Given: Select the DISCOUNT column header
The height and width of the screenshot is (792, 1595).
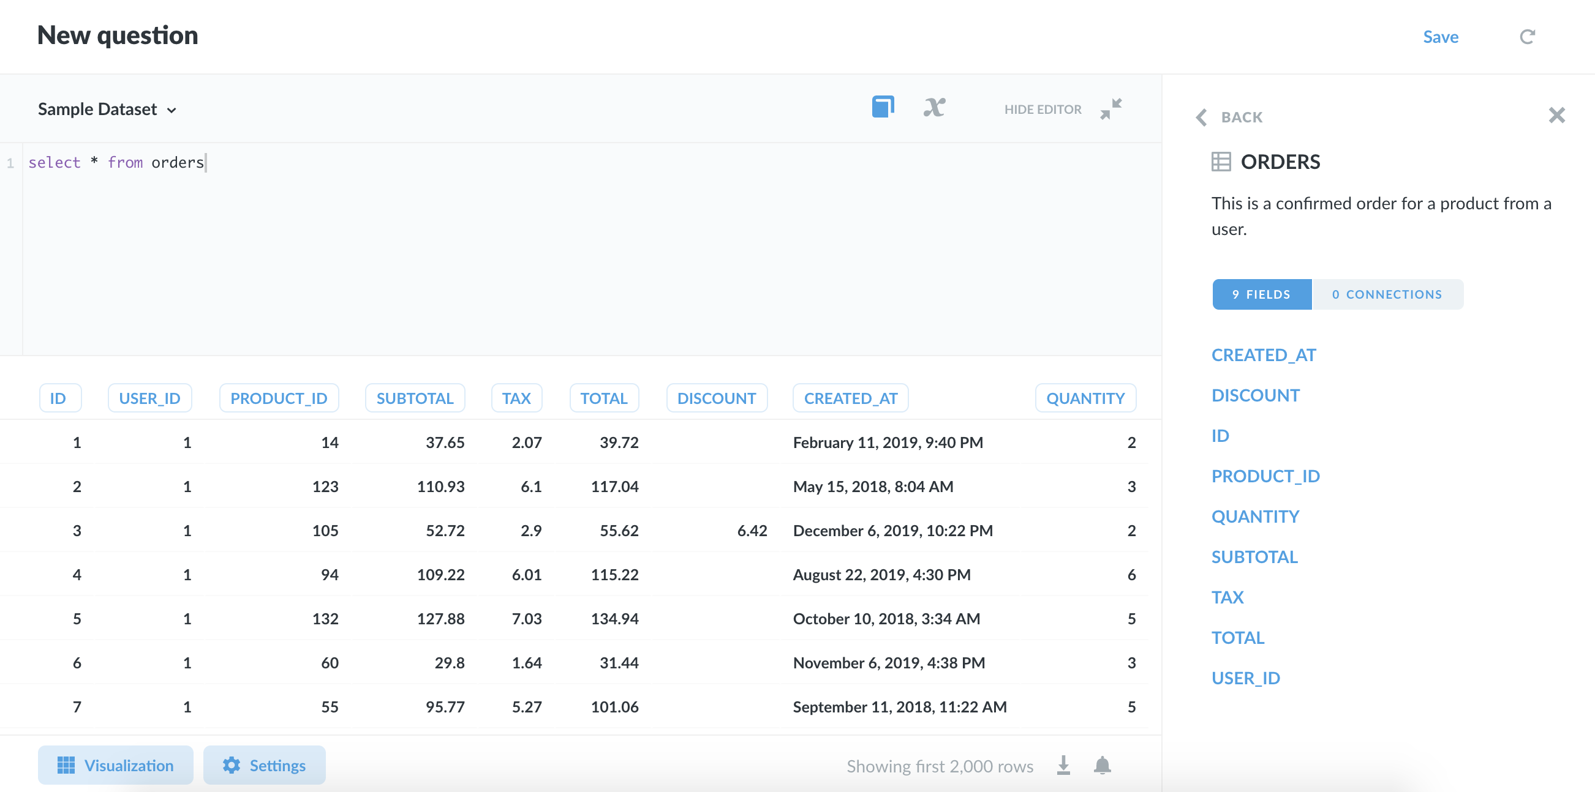Looking at the screenshot, I should tap(717, 398).
